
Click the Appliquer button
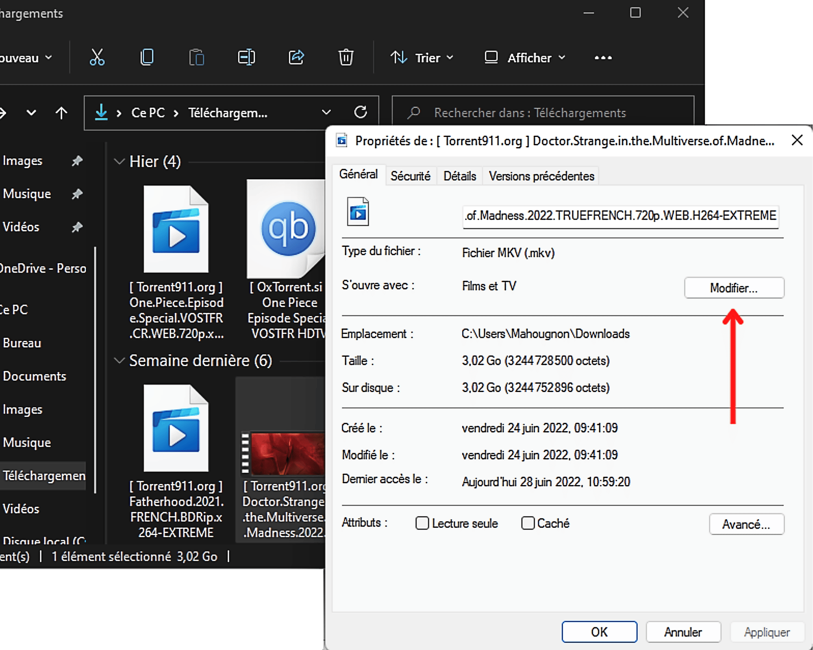click(767, 632)
